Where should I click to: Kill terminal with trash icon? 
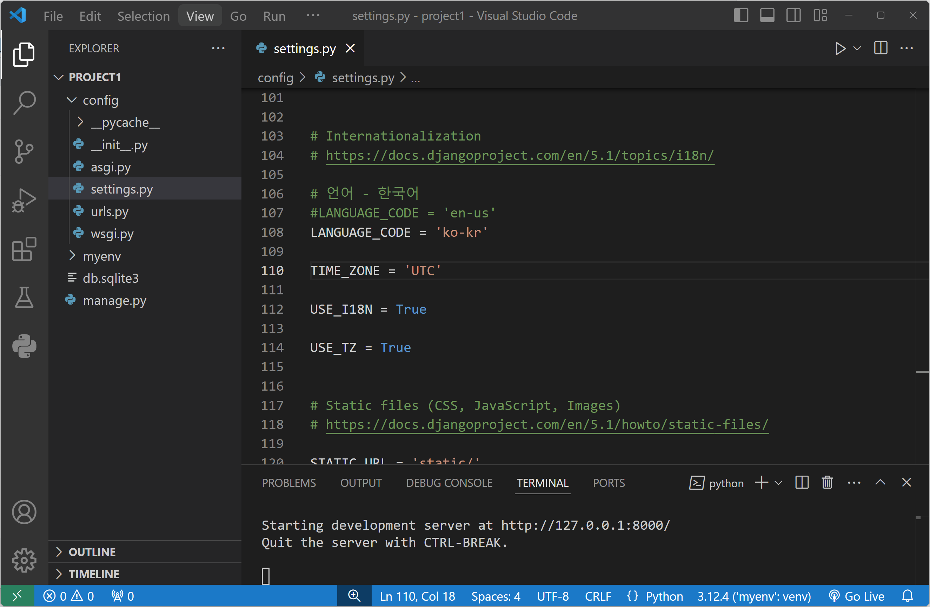(x=827, y=483)
